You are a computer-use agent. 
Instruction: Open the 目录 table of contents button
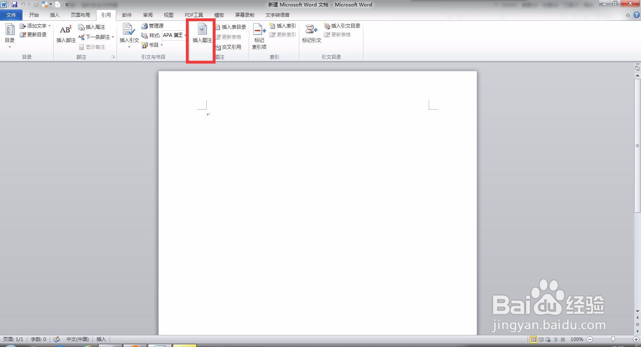tap(10, 36)
